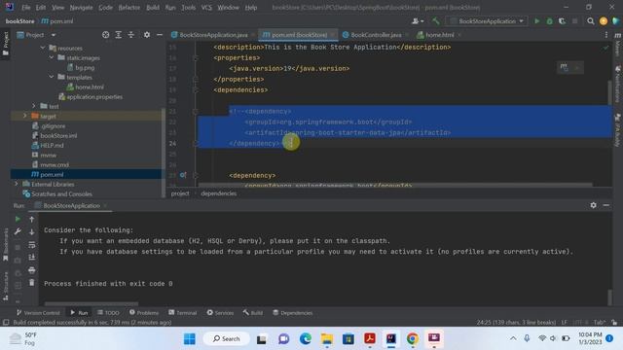
Task: Open Version Control tool window
Action: [38, 313]
